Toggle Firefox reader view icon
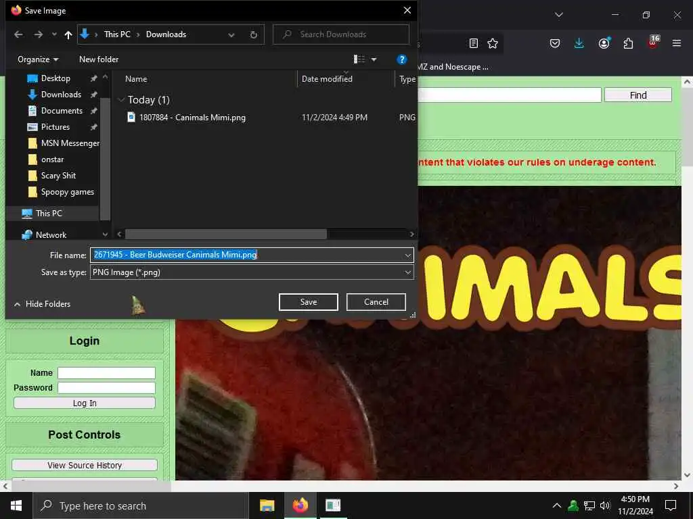 pyautogui.click(x=473, y=43)
